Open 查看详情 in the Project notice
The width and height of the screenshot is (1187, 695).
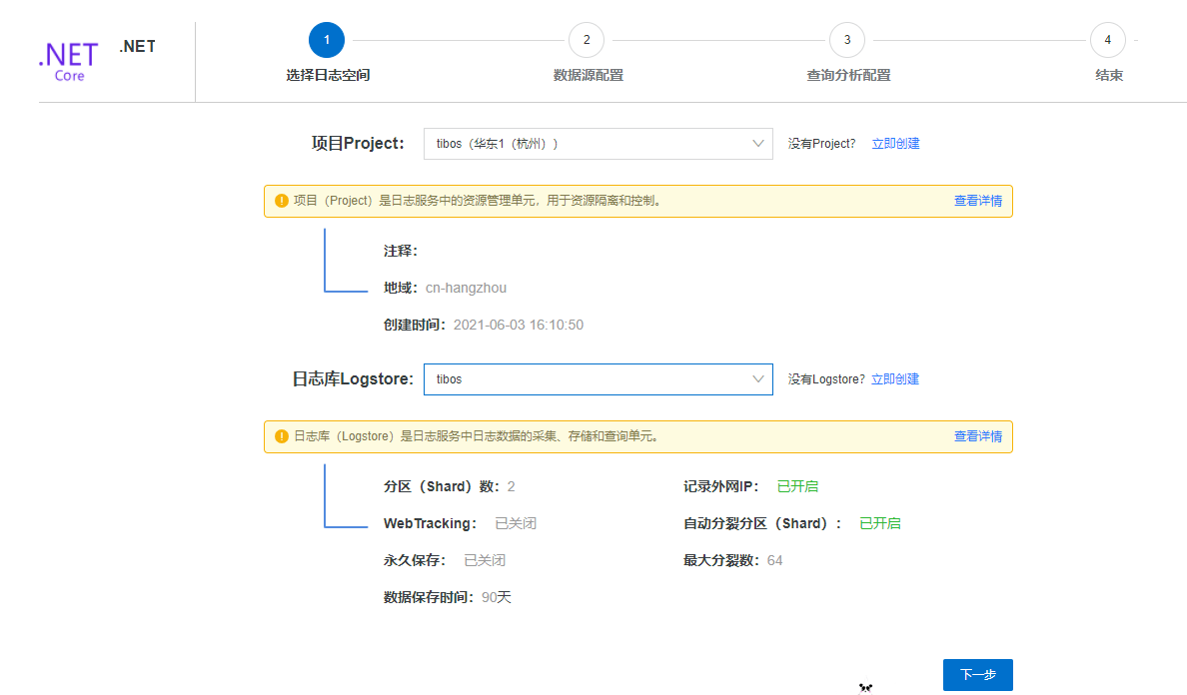pyautogui.click(x=977, y=201)
